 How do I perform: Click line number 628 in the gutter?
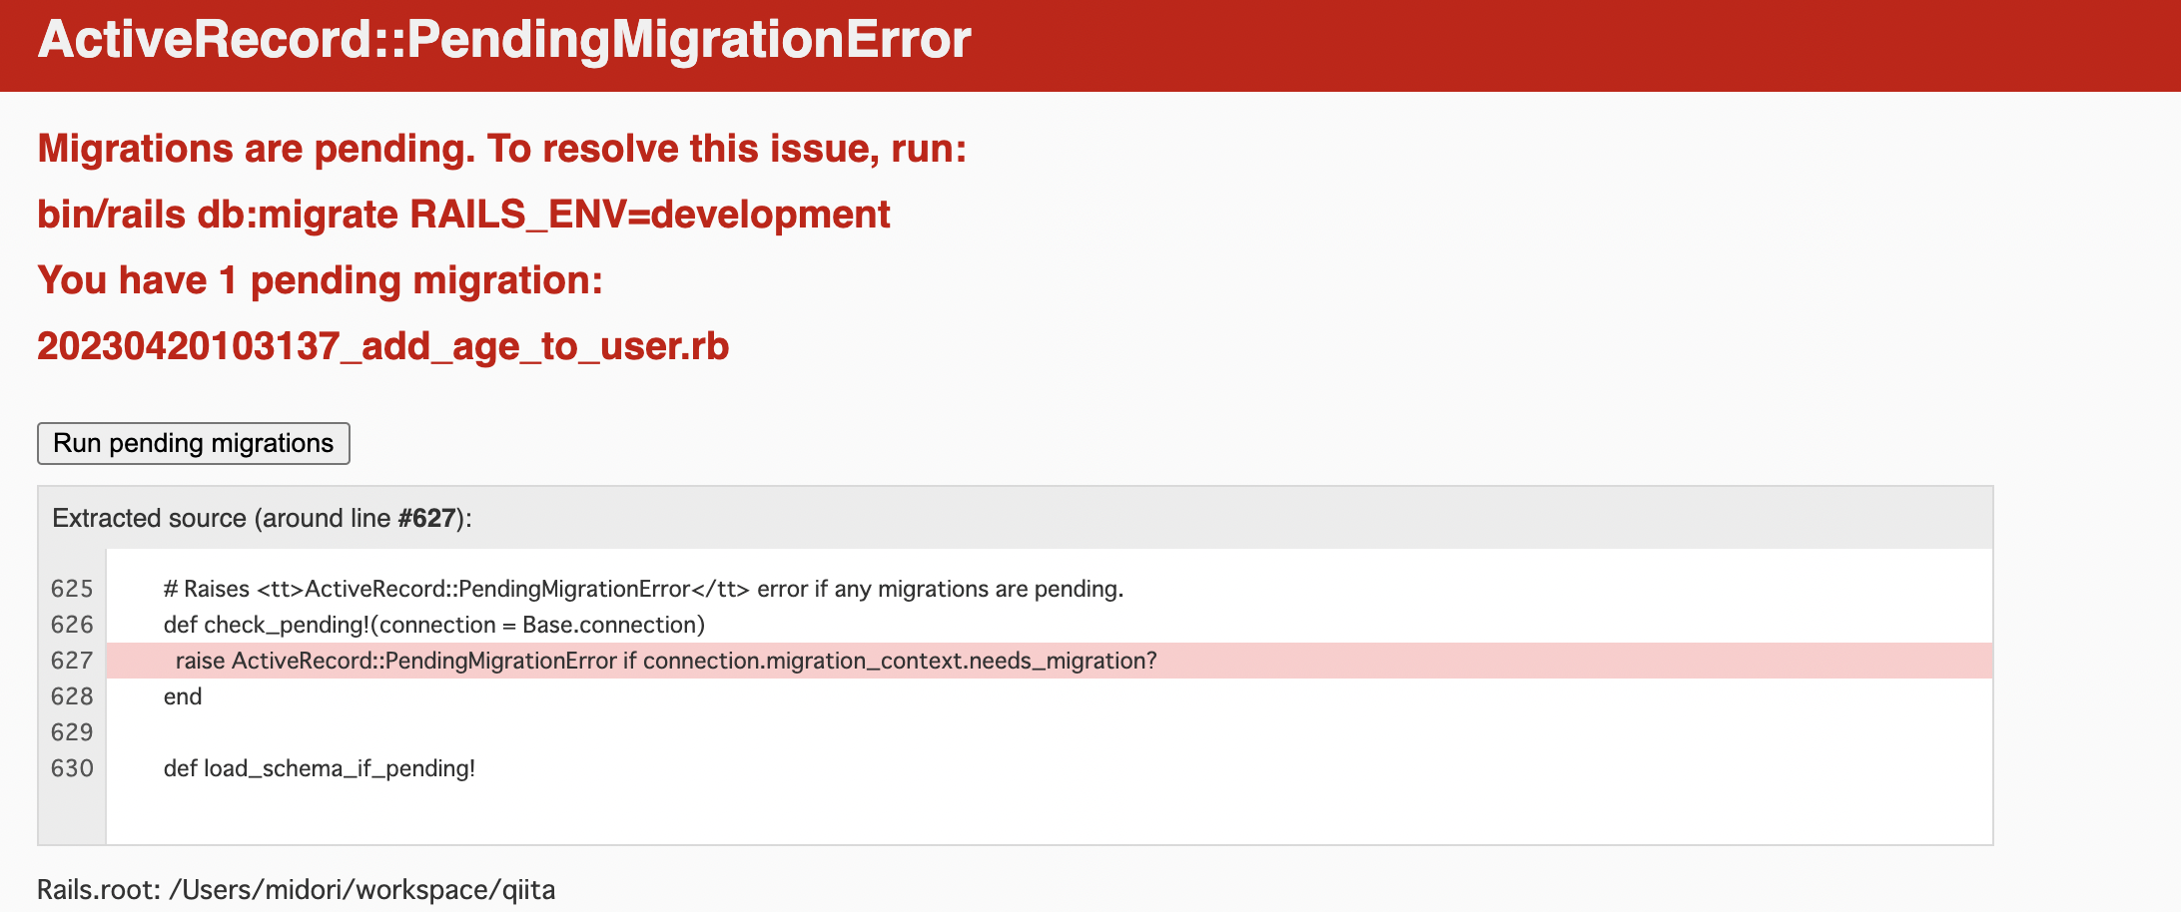(72, 696)
